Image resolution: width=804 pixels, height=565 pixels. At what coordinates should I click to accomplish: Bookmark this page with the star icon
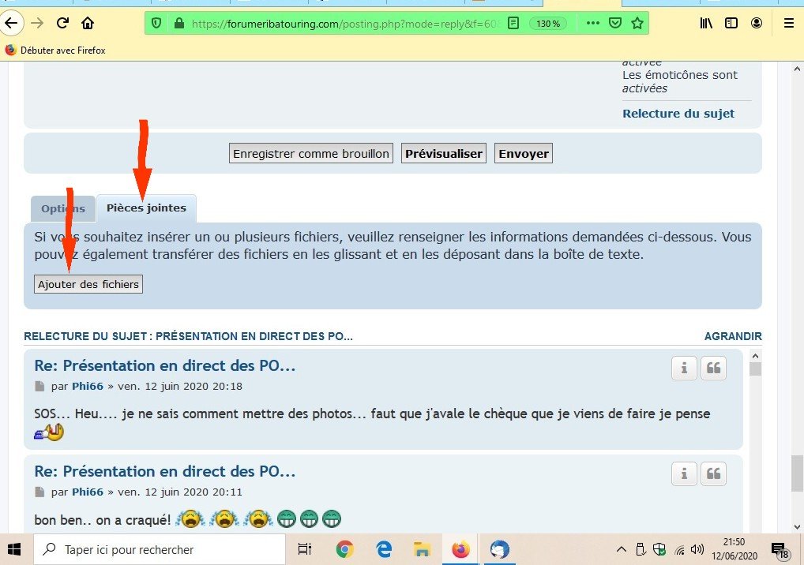click(x=637, y=24)
